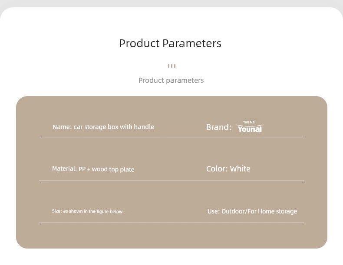This screenshot has width=343, height=265.
Task: Click the "Name:" label
Action: pos(62,127)
